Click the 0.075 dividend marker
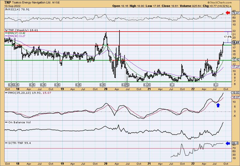240x166 pixels. pos(126,85)
